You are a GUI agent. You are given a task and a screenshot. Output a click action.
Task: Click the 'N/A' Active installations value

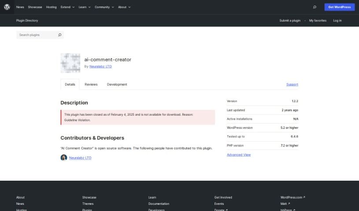[296, 119]
